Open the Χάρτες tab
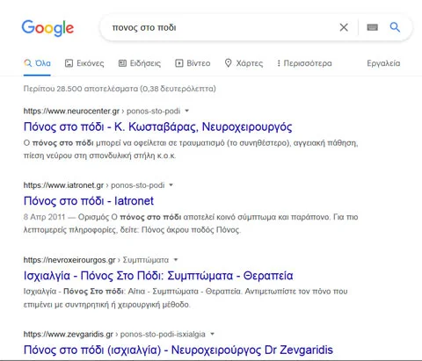 pos(244,63)
